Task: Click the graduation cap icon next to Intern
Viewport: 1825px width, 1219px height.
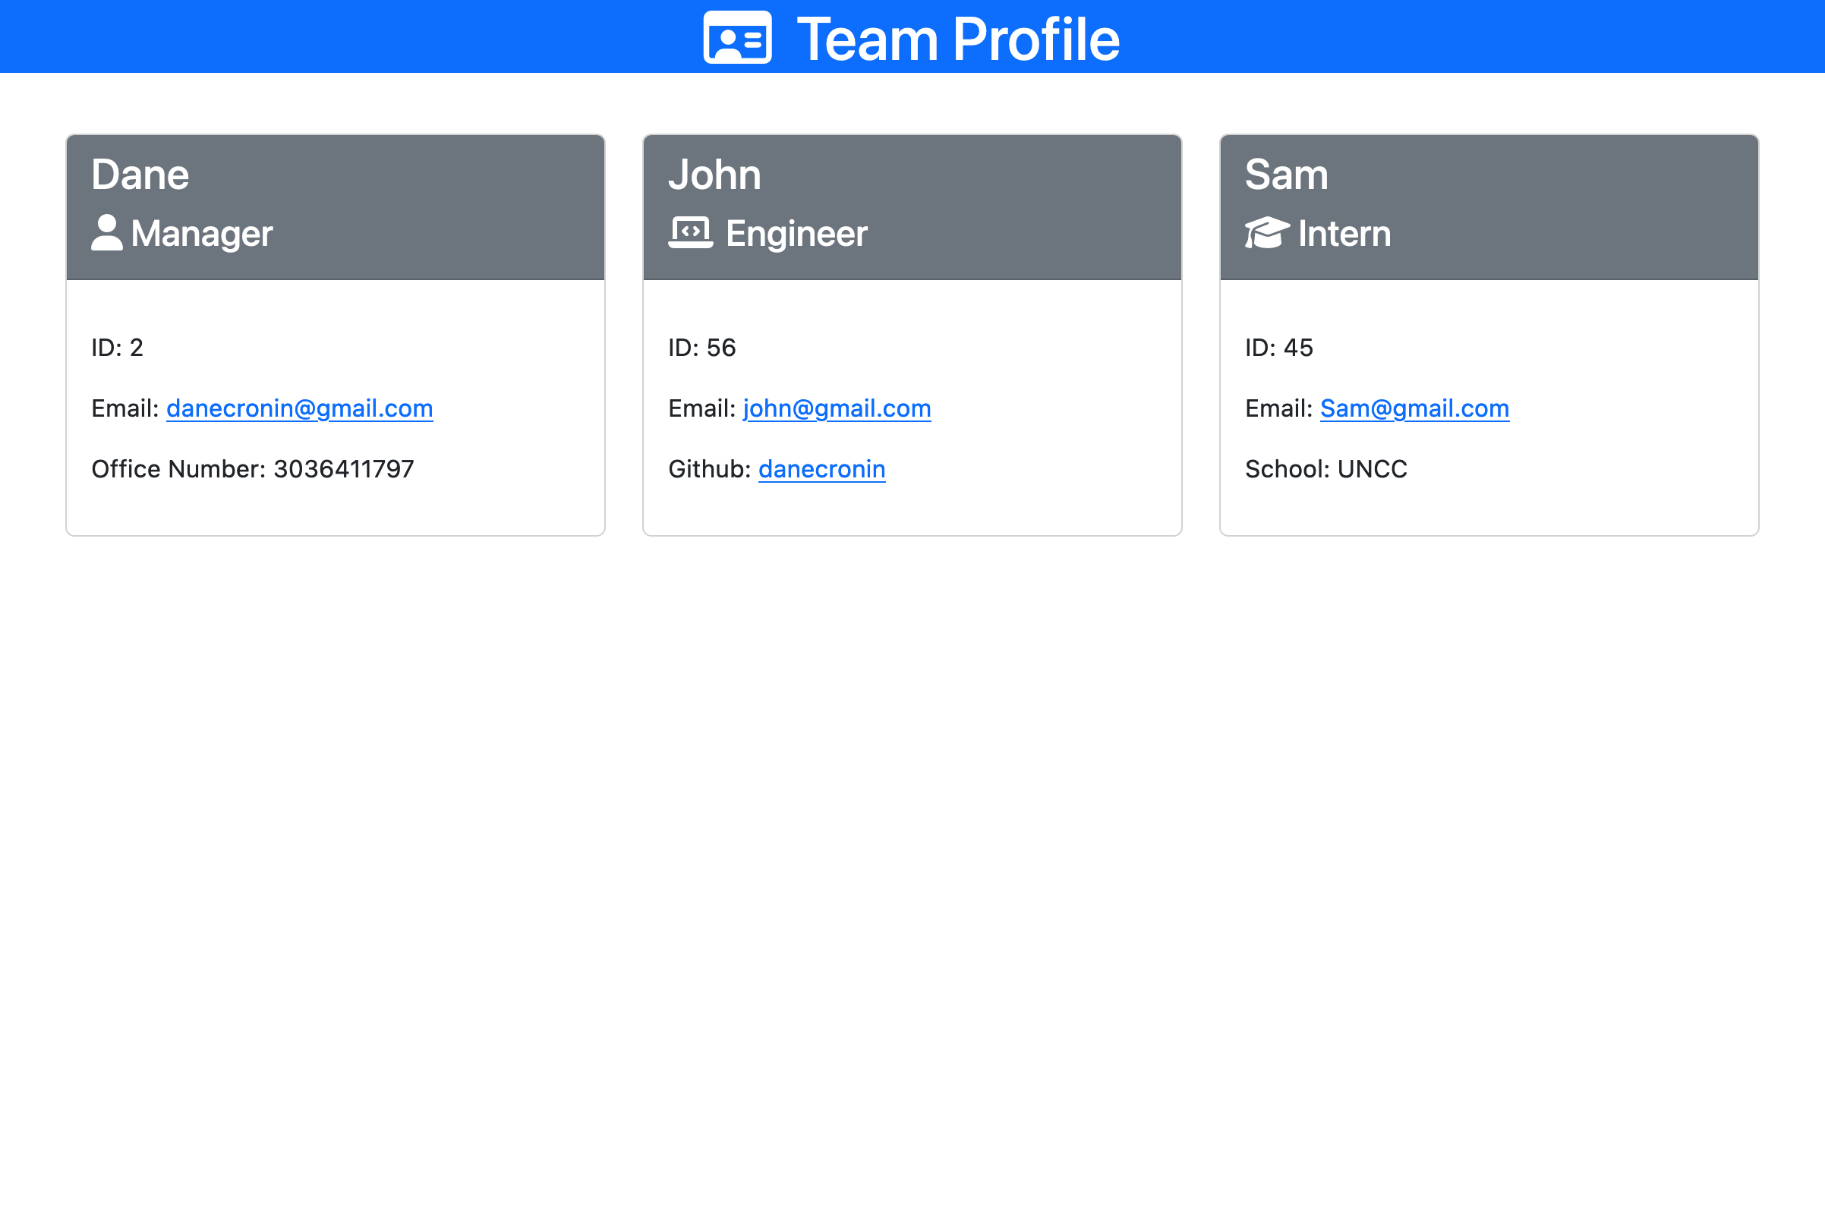Action: (1267, 232)
